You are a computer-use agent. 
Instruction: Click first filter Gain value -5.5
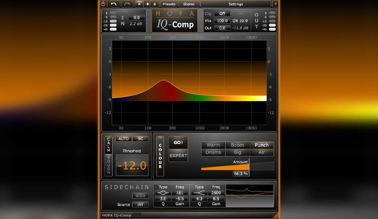tap(180, 199)
